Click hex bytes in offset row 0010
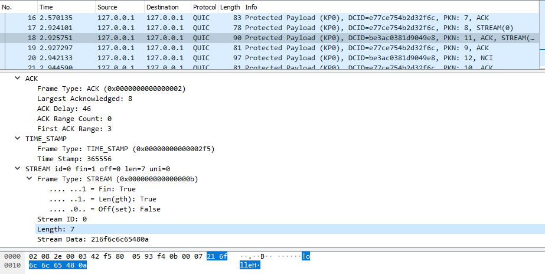 pyautogui.click(x=58, y=266)
